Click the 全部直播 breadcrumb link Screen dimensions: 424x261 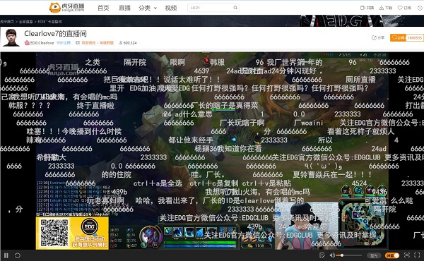(x=26, y=21)
